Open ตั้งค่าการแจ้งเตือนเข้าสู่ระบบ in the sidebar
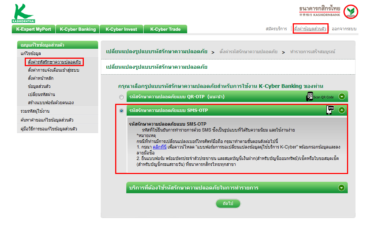The image size is (371, 232). (x=54, y=70)
